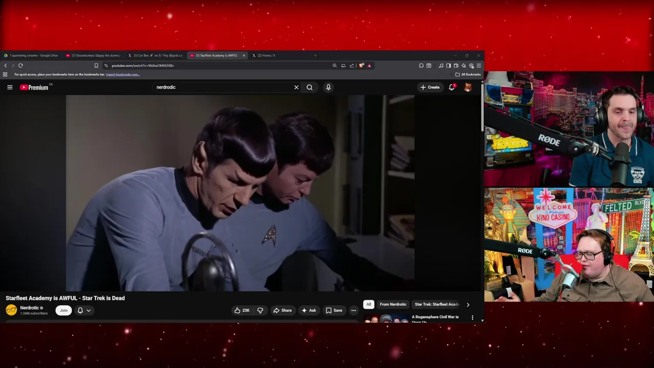Go back in browser history
The image size is (654, 368).
point(6,65)
